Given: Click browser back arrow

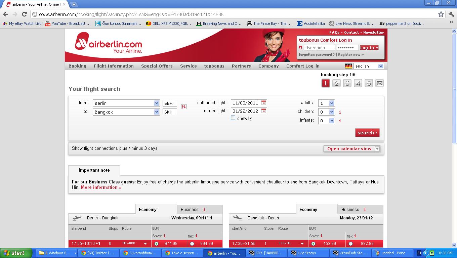Looking at the screenshot, I should (5, 14).
